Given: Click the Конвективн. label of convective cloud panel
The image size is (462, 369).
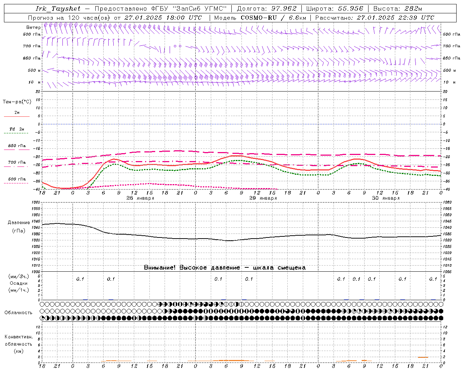Looking at the screenshot, I should pyautogui.click(x=19, y=337).
